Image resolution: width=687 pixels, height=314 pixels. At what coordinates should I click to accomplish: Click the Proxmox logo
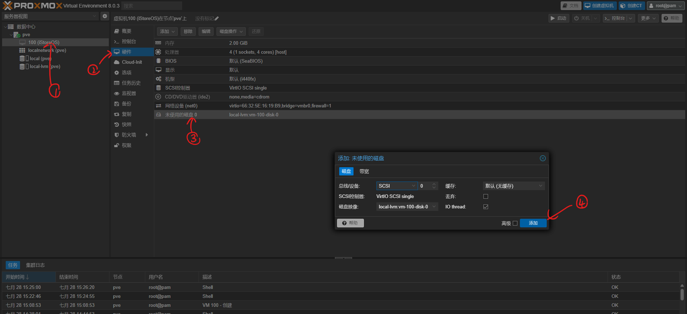click(32, 5)
